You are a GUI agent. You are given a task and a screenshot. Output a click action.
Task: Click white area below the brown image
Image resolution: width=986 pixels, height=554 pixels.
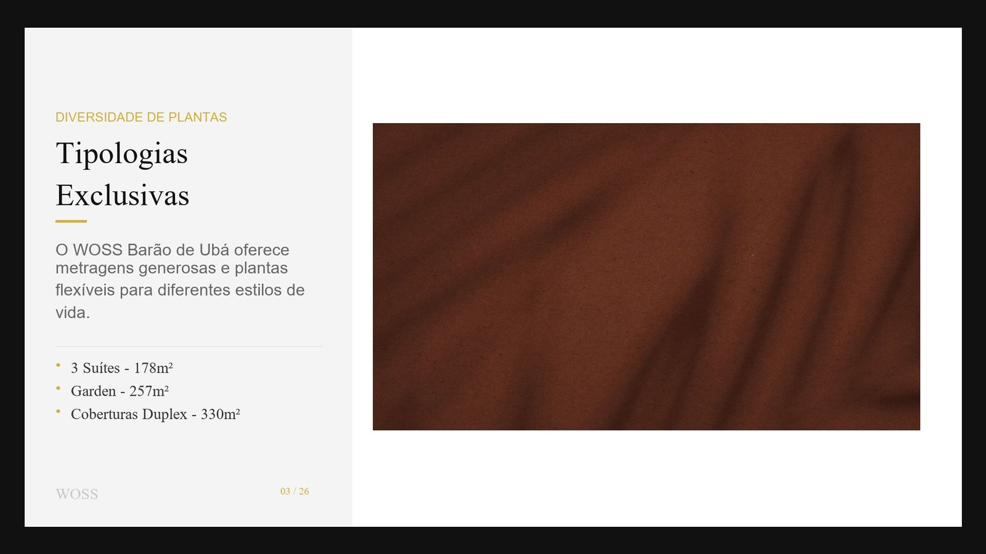tap(646, 478)
